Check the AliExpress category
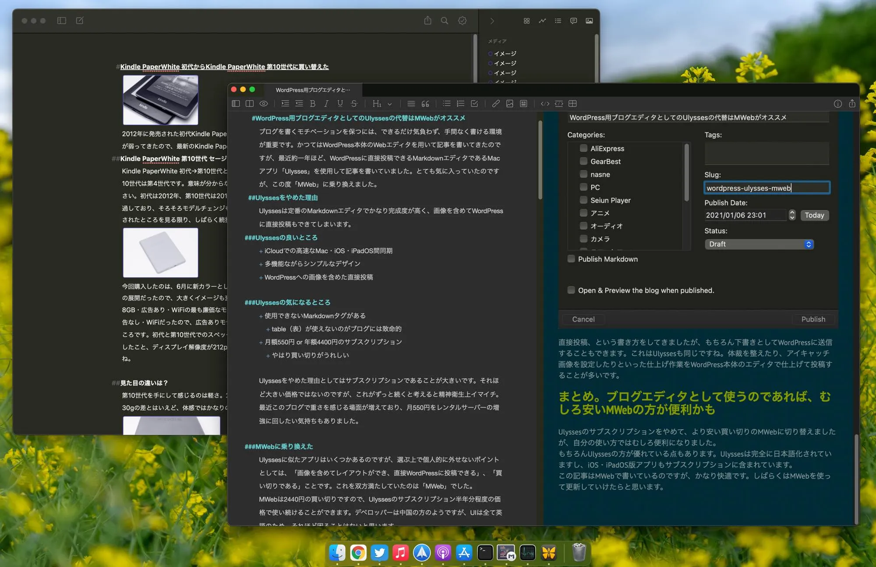 [x=583, y=148]
